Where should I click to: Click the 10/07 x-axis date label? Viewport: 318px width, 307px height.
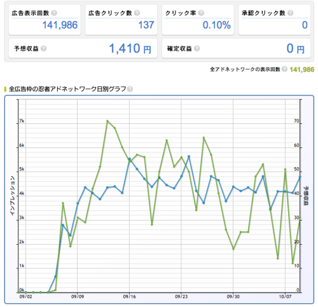(x=285, y=297)
